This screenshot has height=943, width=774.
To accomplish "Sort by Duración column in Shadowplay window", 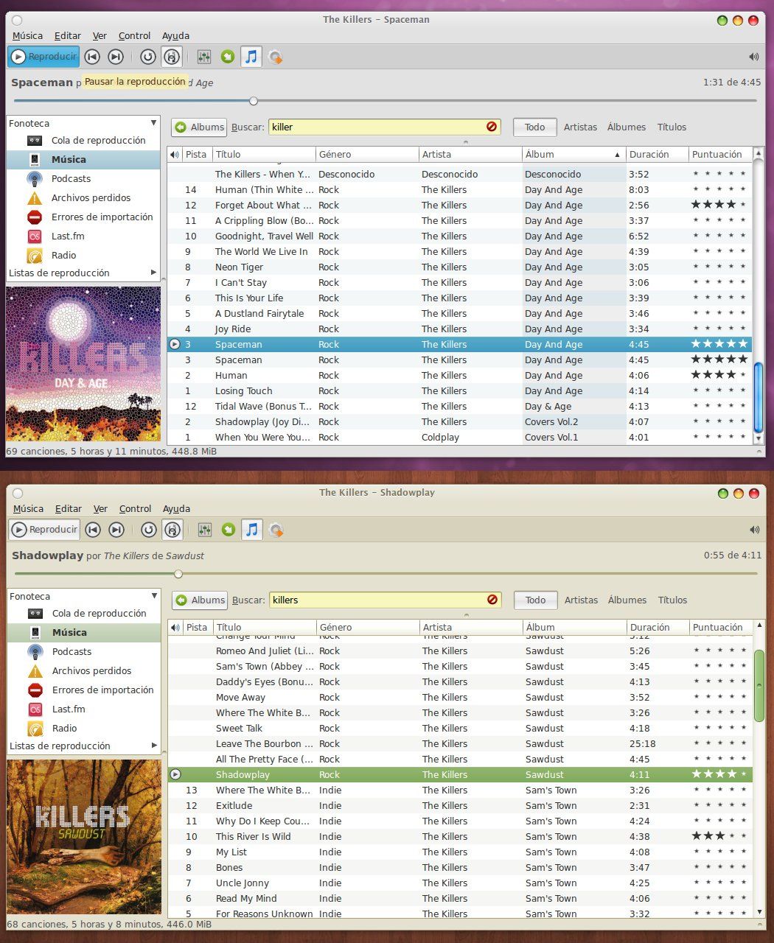I will click(658, 627).
